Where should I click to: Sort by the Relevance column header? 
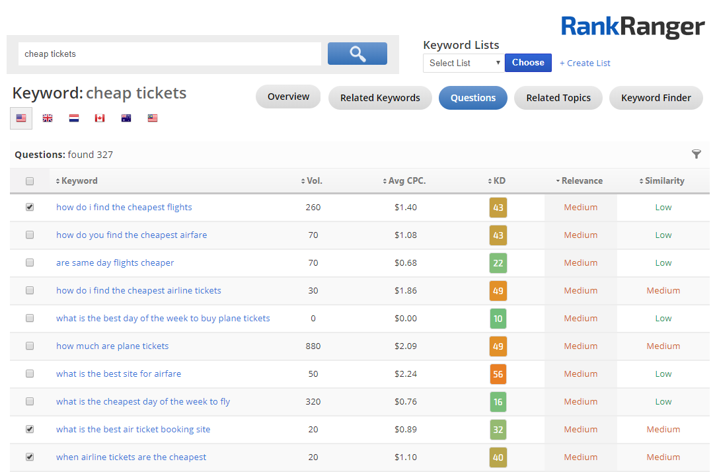pyautogui.click(x=580, y=181)
